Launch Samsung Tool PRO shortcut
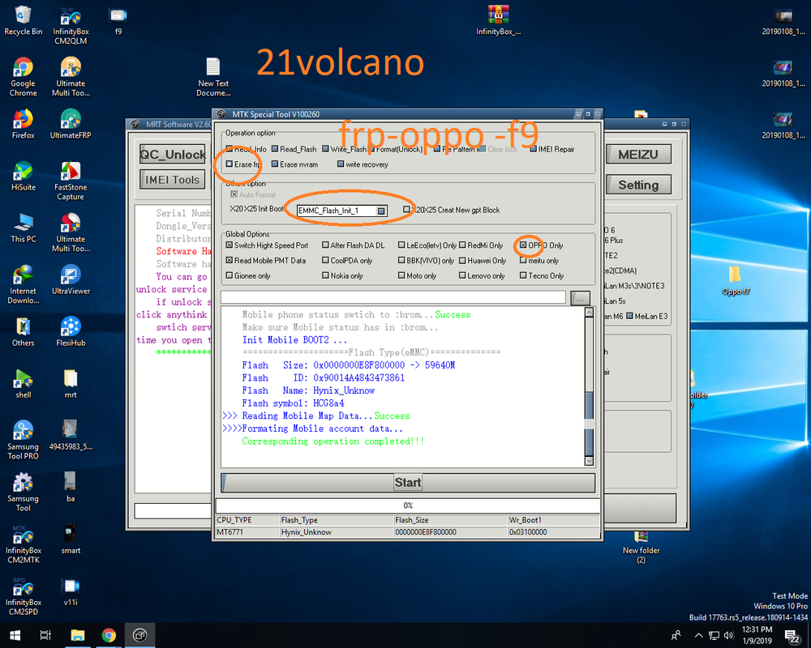This screenshot has width=811, height=648. coord(23,440)
